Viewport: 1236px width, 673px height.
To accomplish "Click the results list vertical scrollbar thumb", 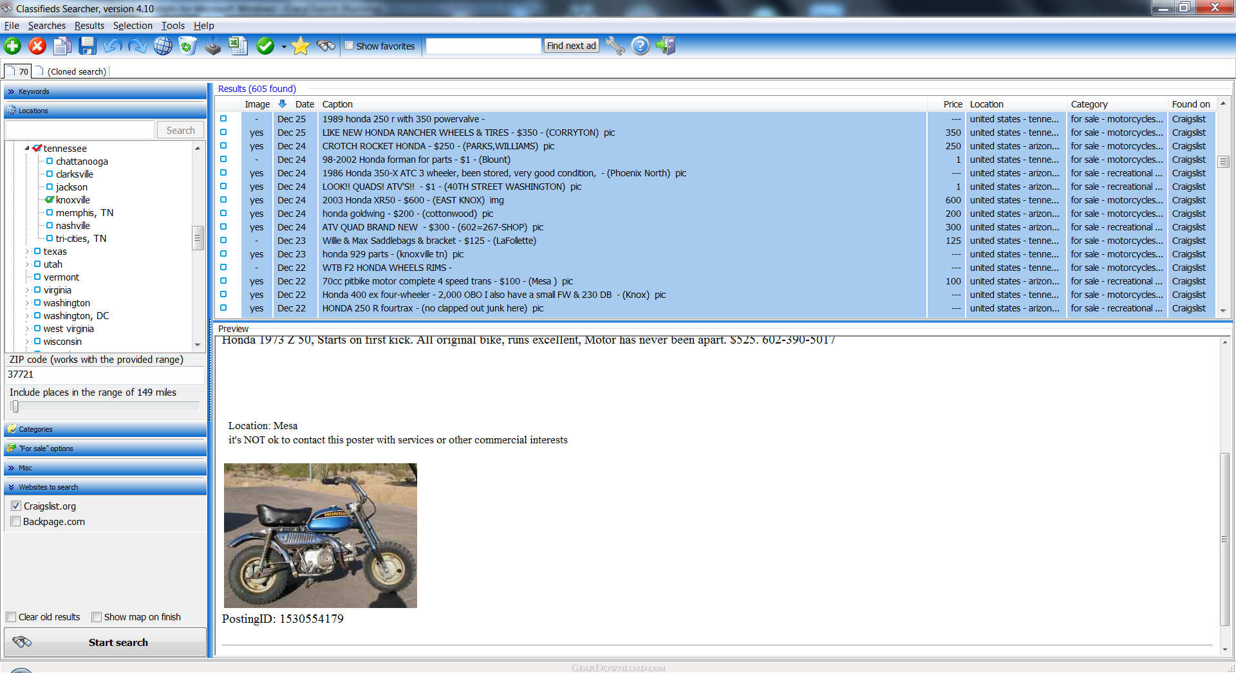I will tap(1224, 161).
